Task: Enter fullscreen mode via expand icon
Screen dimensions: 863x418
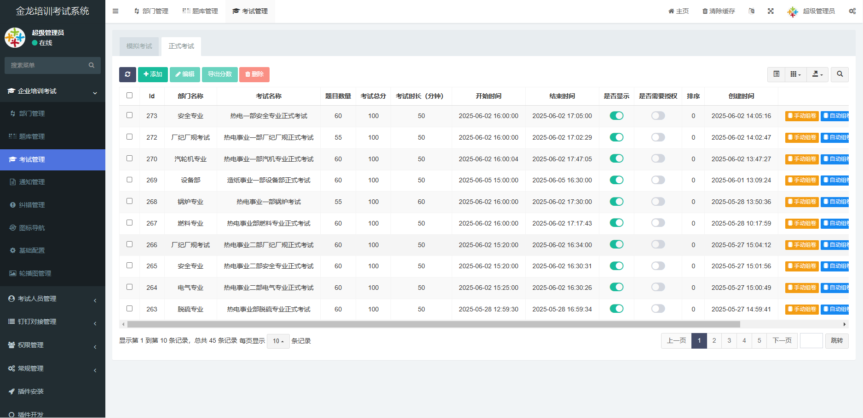Action: [x=771, y=11]
